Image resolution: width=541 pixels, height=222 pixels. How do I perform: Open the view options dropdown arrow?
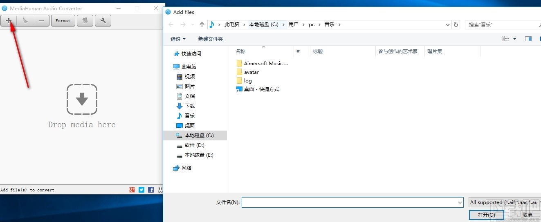pyautogui.click(x=514, y=39)
